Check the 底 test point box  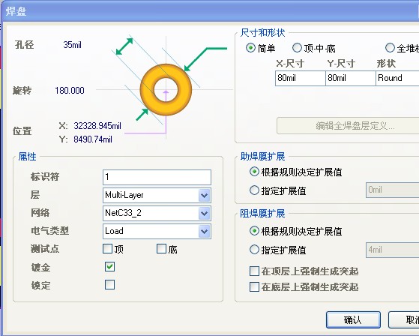[161, 248]
